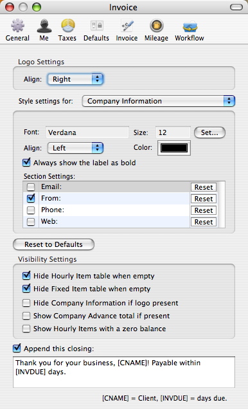Click Reset to Defaults button

tap(54, 244)
